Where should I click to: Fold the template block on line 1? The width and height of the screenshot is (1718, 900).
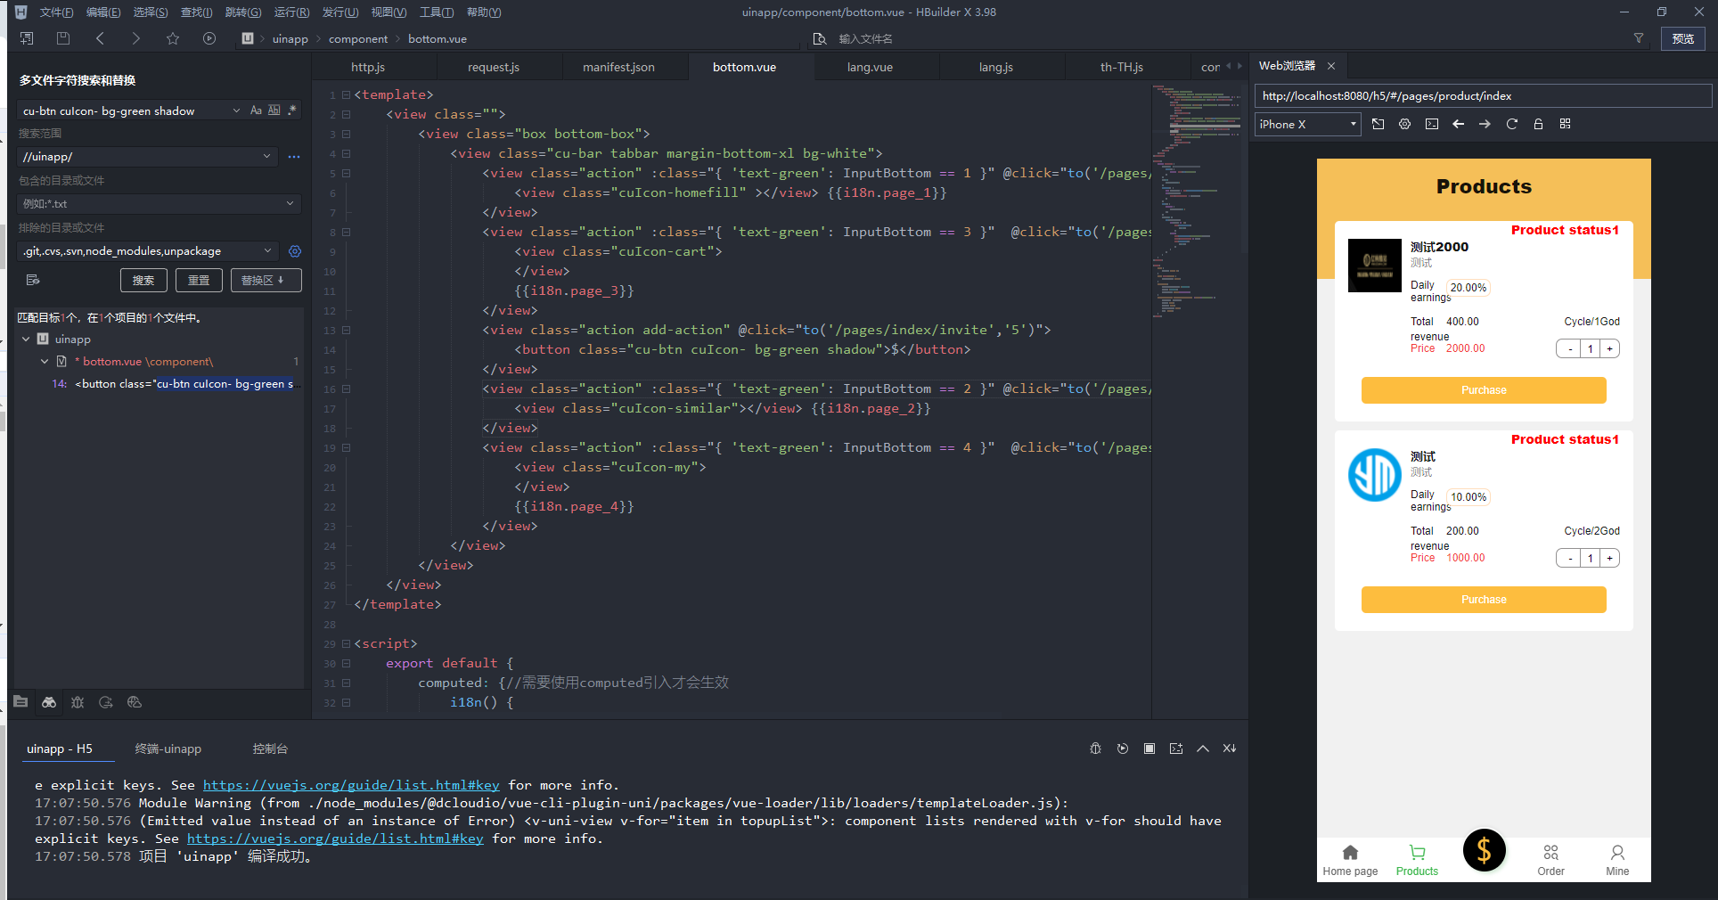[346, 94]
